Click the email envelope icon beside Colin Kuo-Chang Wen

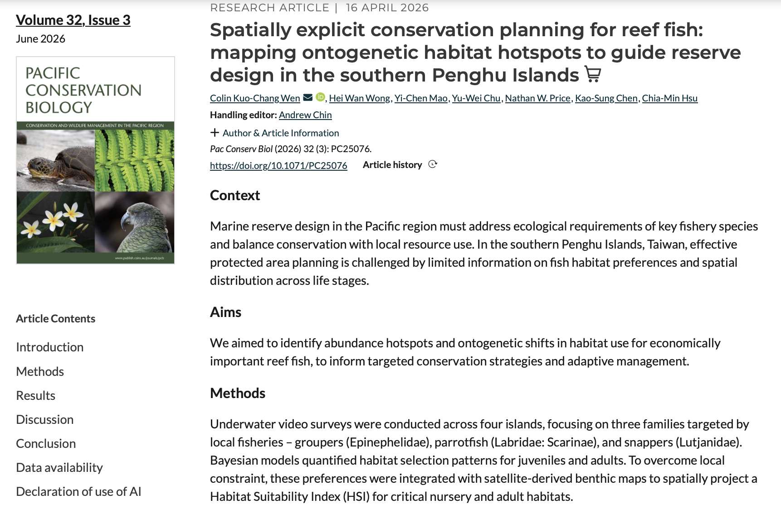[x=308, y=97]
